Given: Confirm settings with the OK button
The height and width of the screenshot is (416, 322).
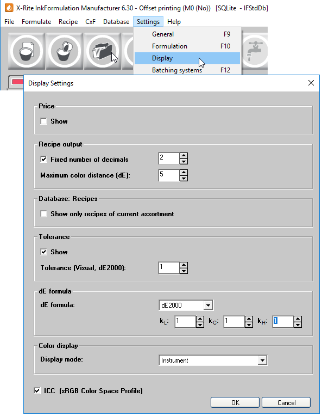Looking at the screenshot, I should click(235, 403).
